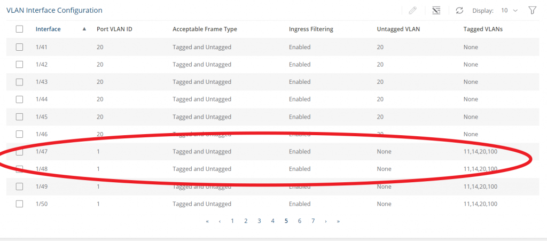Go to first page double arrow
This screenshot has width=547, height=241.
point(208,221)
